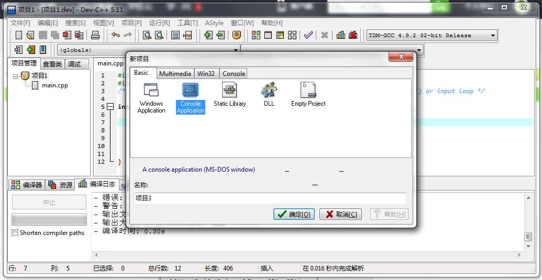Open the 编译器 bottom panel tab
The image size is (542, 280).
click(27, 185)
